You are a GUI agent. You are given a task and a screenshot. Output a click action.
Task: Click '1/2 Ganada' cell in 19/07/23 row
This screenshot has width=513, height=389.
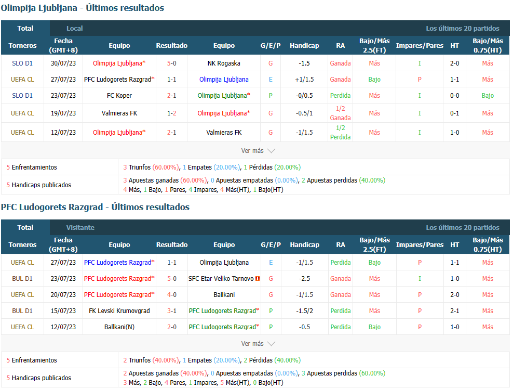tap(340, 113)
